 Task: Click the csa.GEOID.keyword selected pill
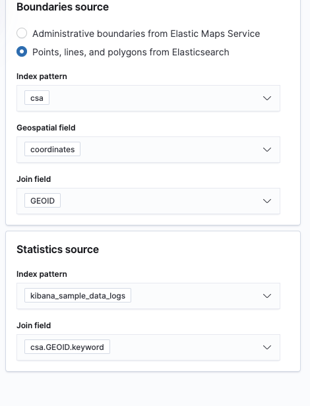coord(67,347)
